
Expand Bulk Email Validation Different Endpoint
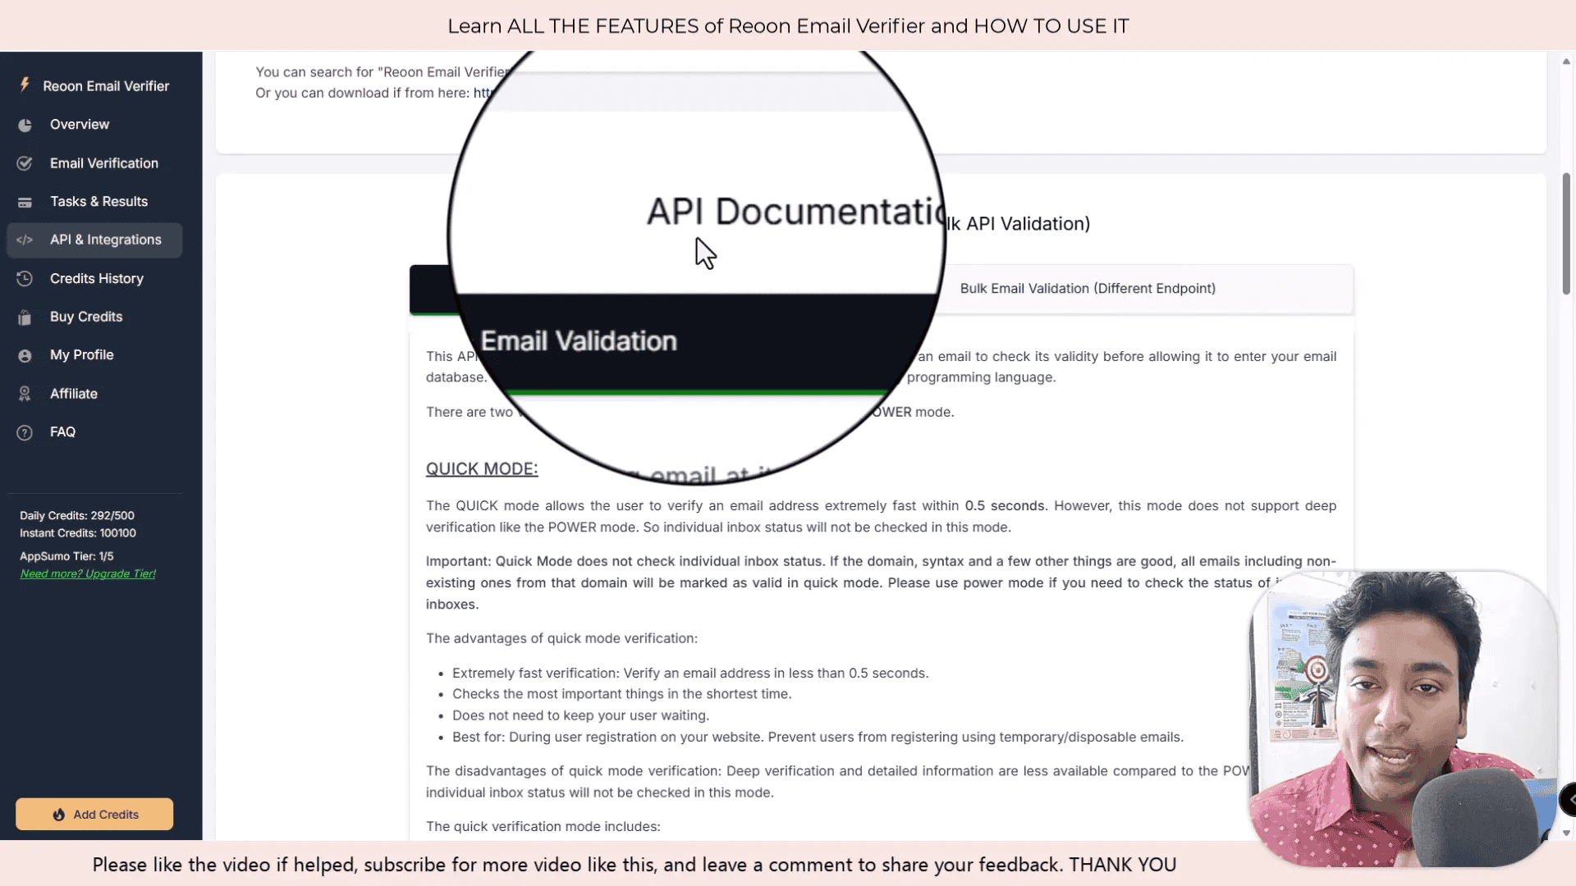tap(1087, 288)
